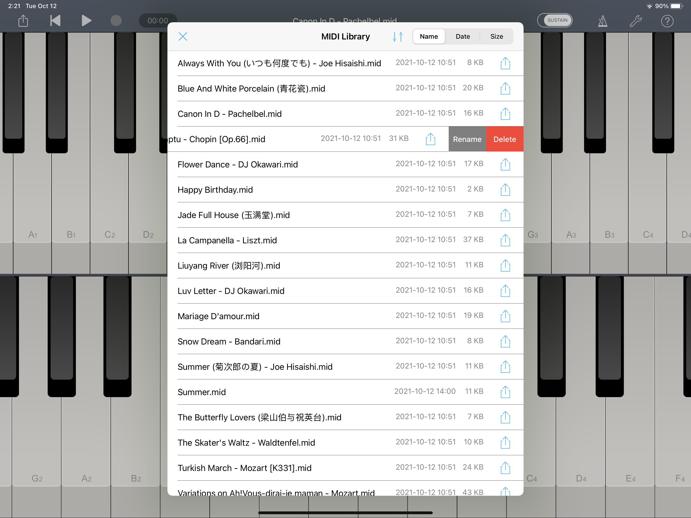Load Summer.mid dated 14:00

(345, 392)
